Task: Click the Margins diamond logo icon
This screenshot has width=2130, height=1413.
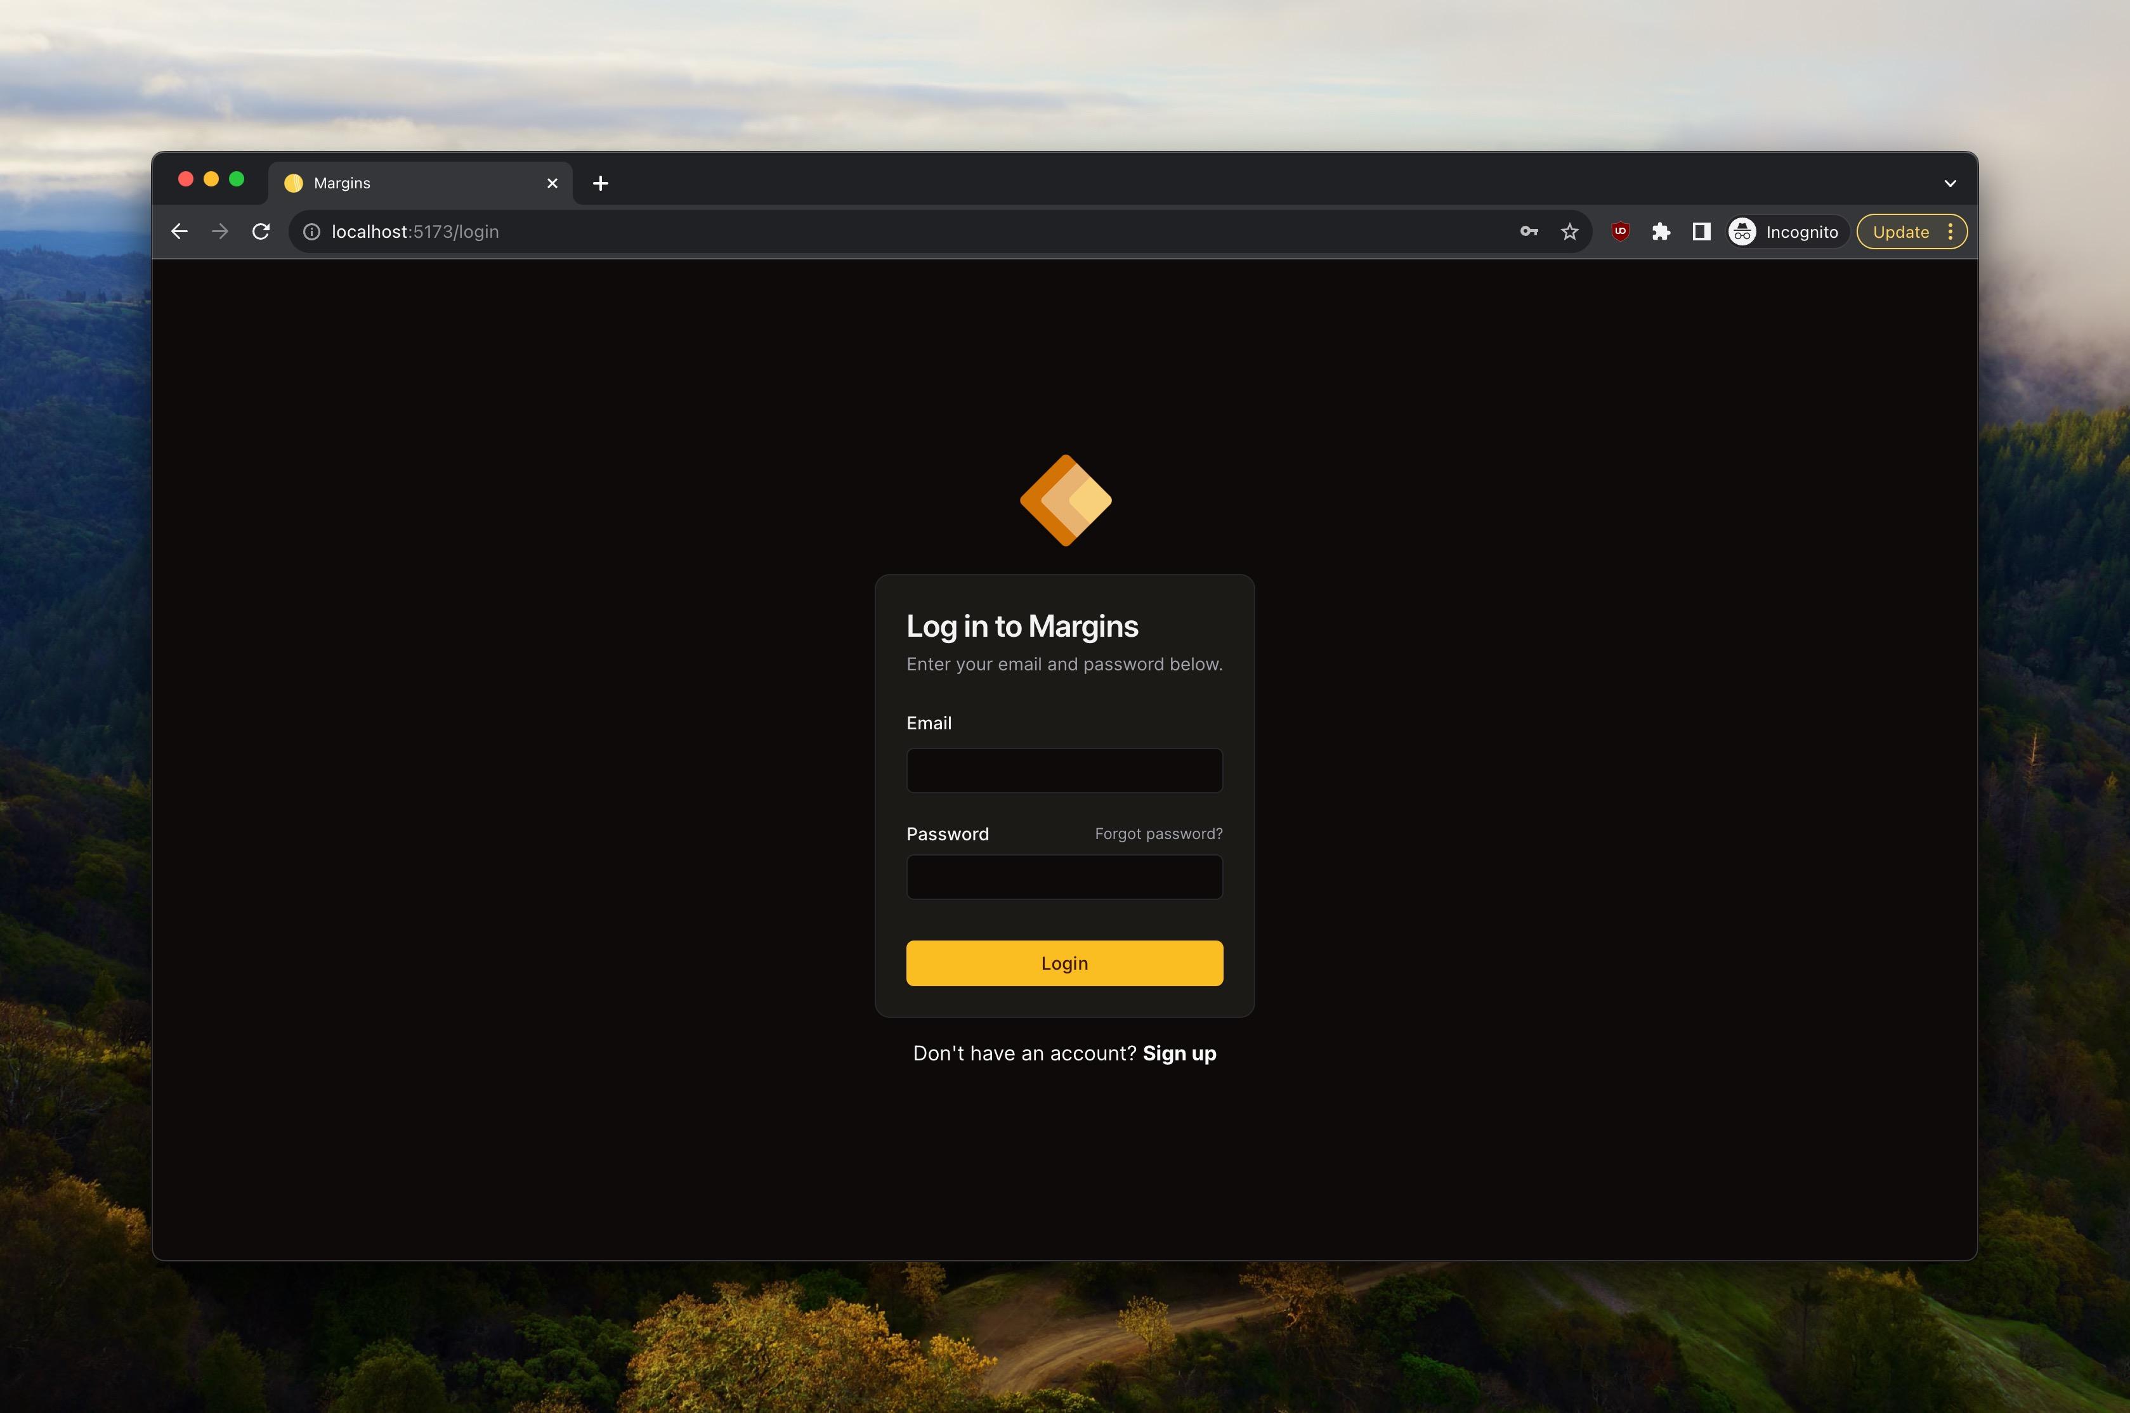Action: pyautogui.click(x=1064, y=500)
